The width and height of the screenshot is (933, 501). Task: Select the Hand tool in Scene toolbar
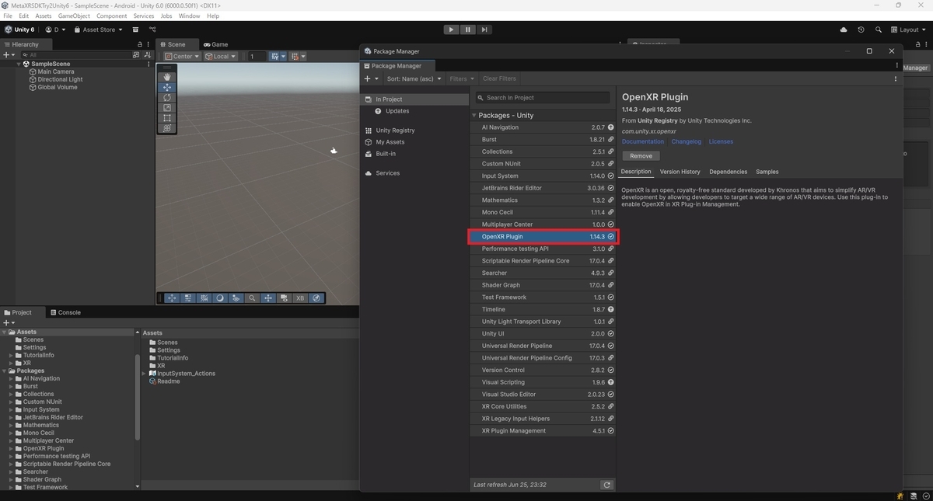[x=167, y=77]
